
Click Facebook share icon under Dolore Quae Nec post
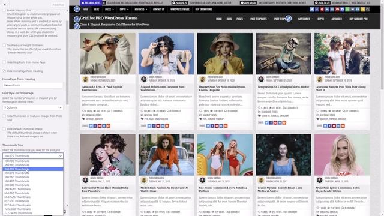pyautogui.click(x=212, y=125)
